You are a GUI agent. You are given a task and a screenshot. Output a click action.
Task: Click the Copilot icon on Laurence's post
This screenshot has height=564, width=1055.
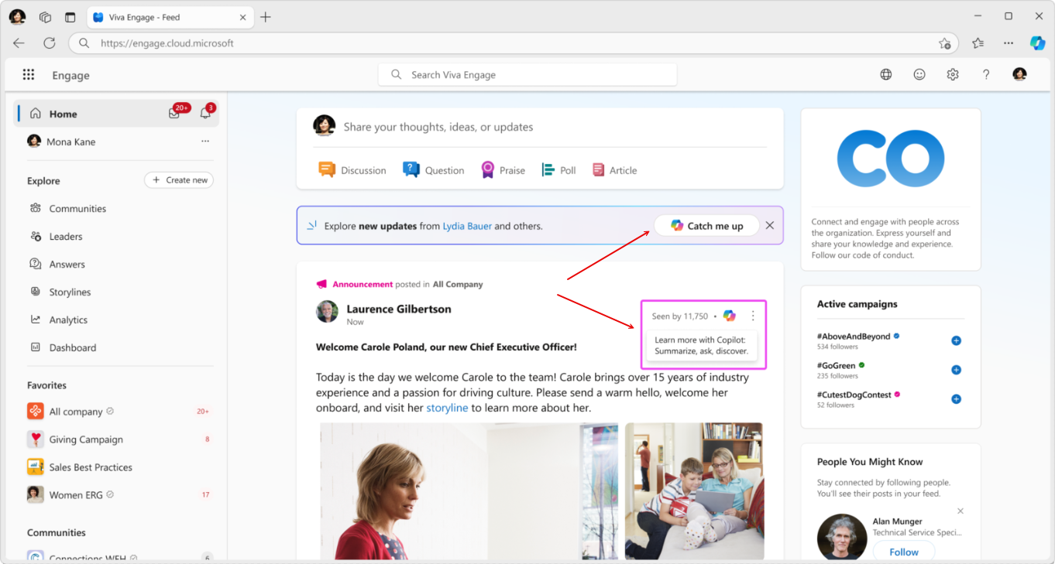click(x=729, y=316)
